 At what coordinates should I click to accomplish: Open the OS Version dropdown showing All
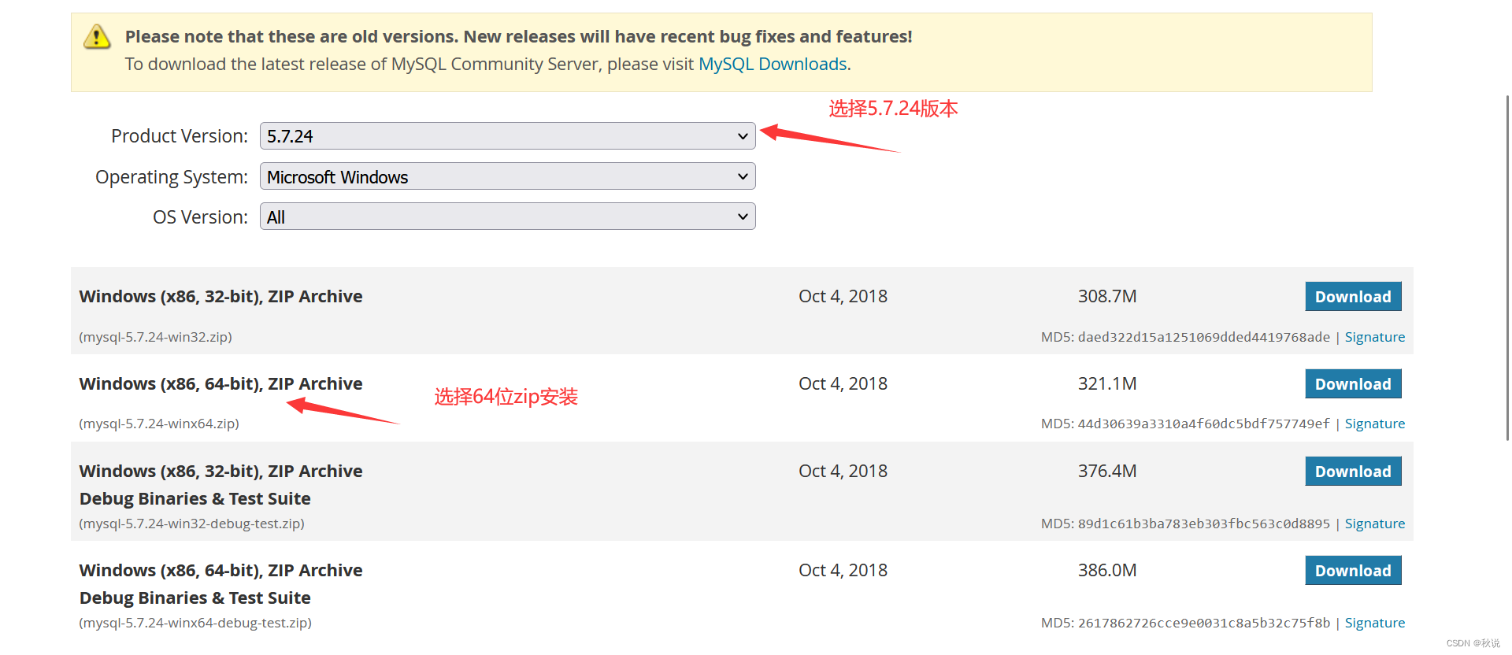point(508,216)
